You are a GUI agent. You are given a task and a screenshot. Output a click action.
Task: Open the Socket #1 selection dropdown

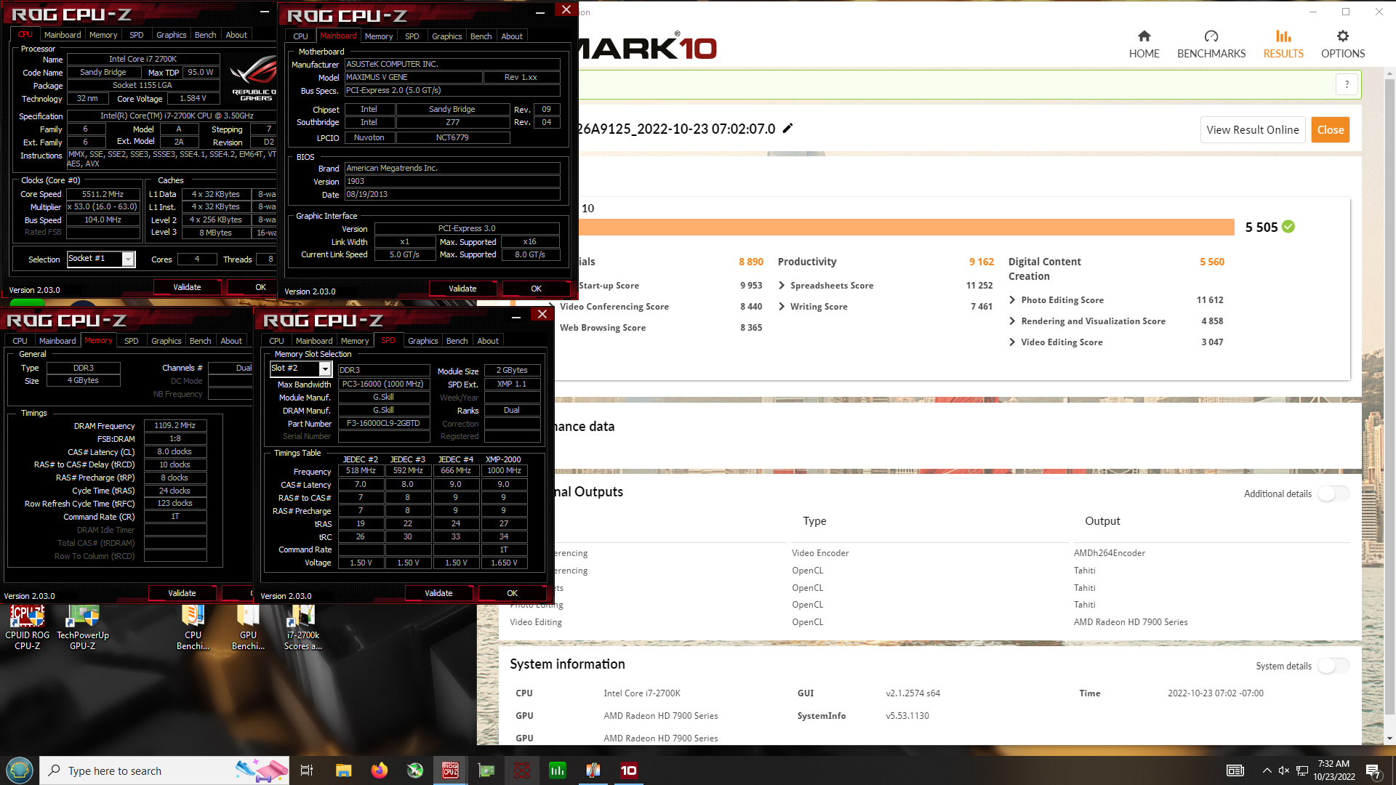128,259
